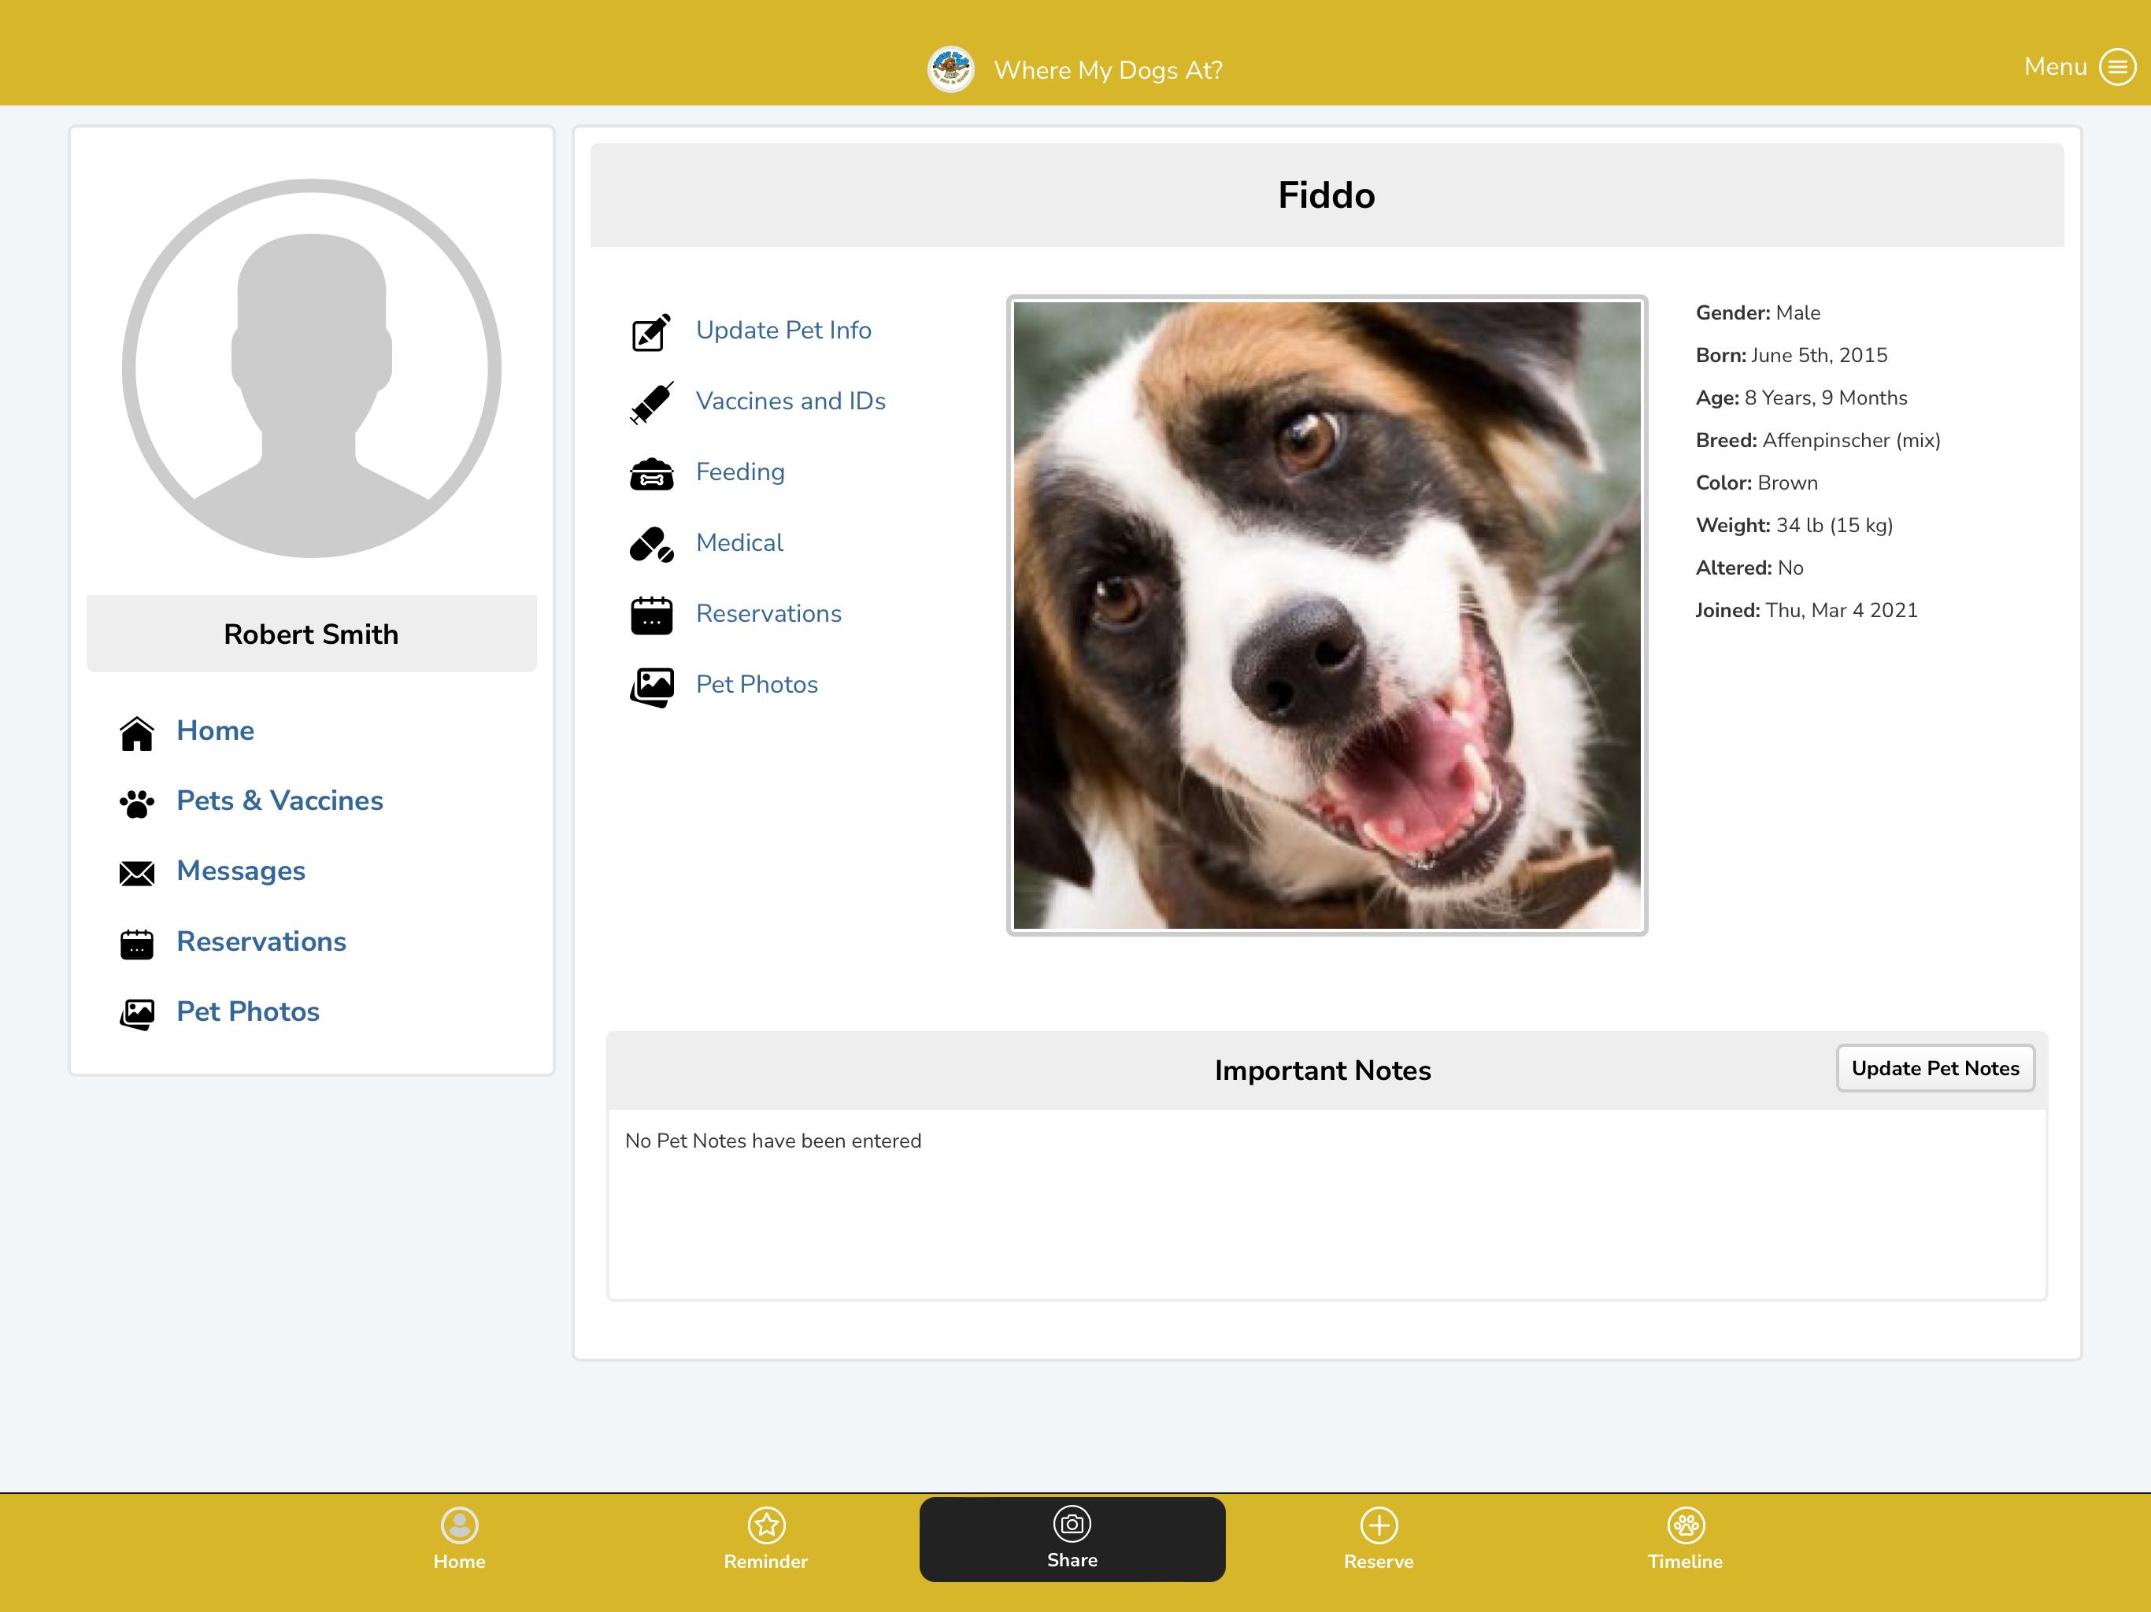Screen dimensions: 2151x1612
Task: Click No Pet Notes have been entered
Action: coord(773,1141)
